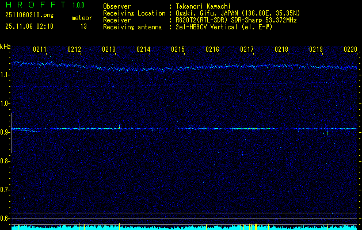
Task: Click the 0.7 frequency axis label
Action: tap(5, 189)
